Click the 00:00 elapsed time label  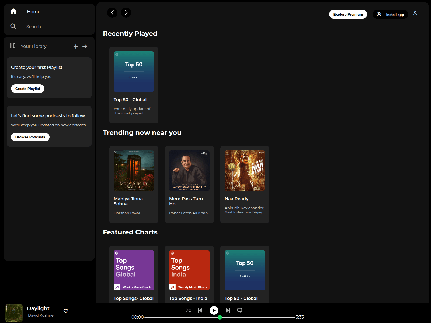point(138,317)
